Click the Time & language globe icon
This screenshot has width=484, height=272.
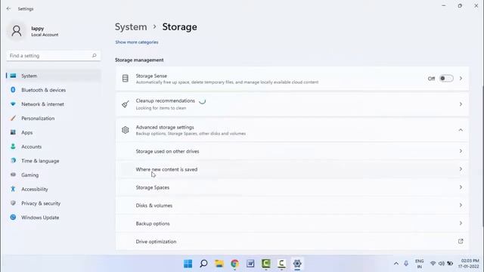click(13, 161)
